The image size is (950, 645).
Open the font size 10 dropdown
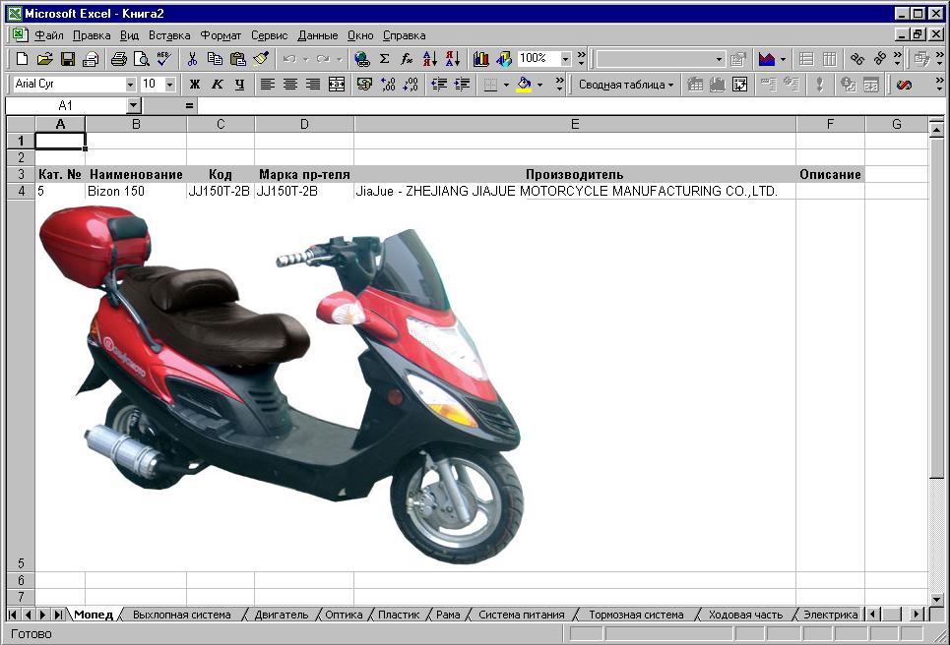click(170, 85)
